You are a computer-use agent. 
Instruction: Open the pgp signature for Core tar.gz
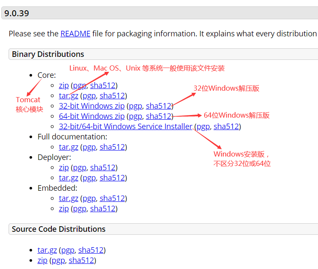click(89, 96)
